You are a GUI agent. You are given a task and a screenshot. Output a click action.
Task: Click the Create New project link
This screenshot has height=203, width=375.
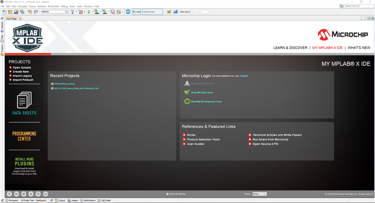pyautogui.click(x=21, y=72)
